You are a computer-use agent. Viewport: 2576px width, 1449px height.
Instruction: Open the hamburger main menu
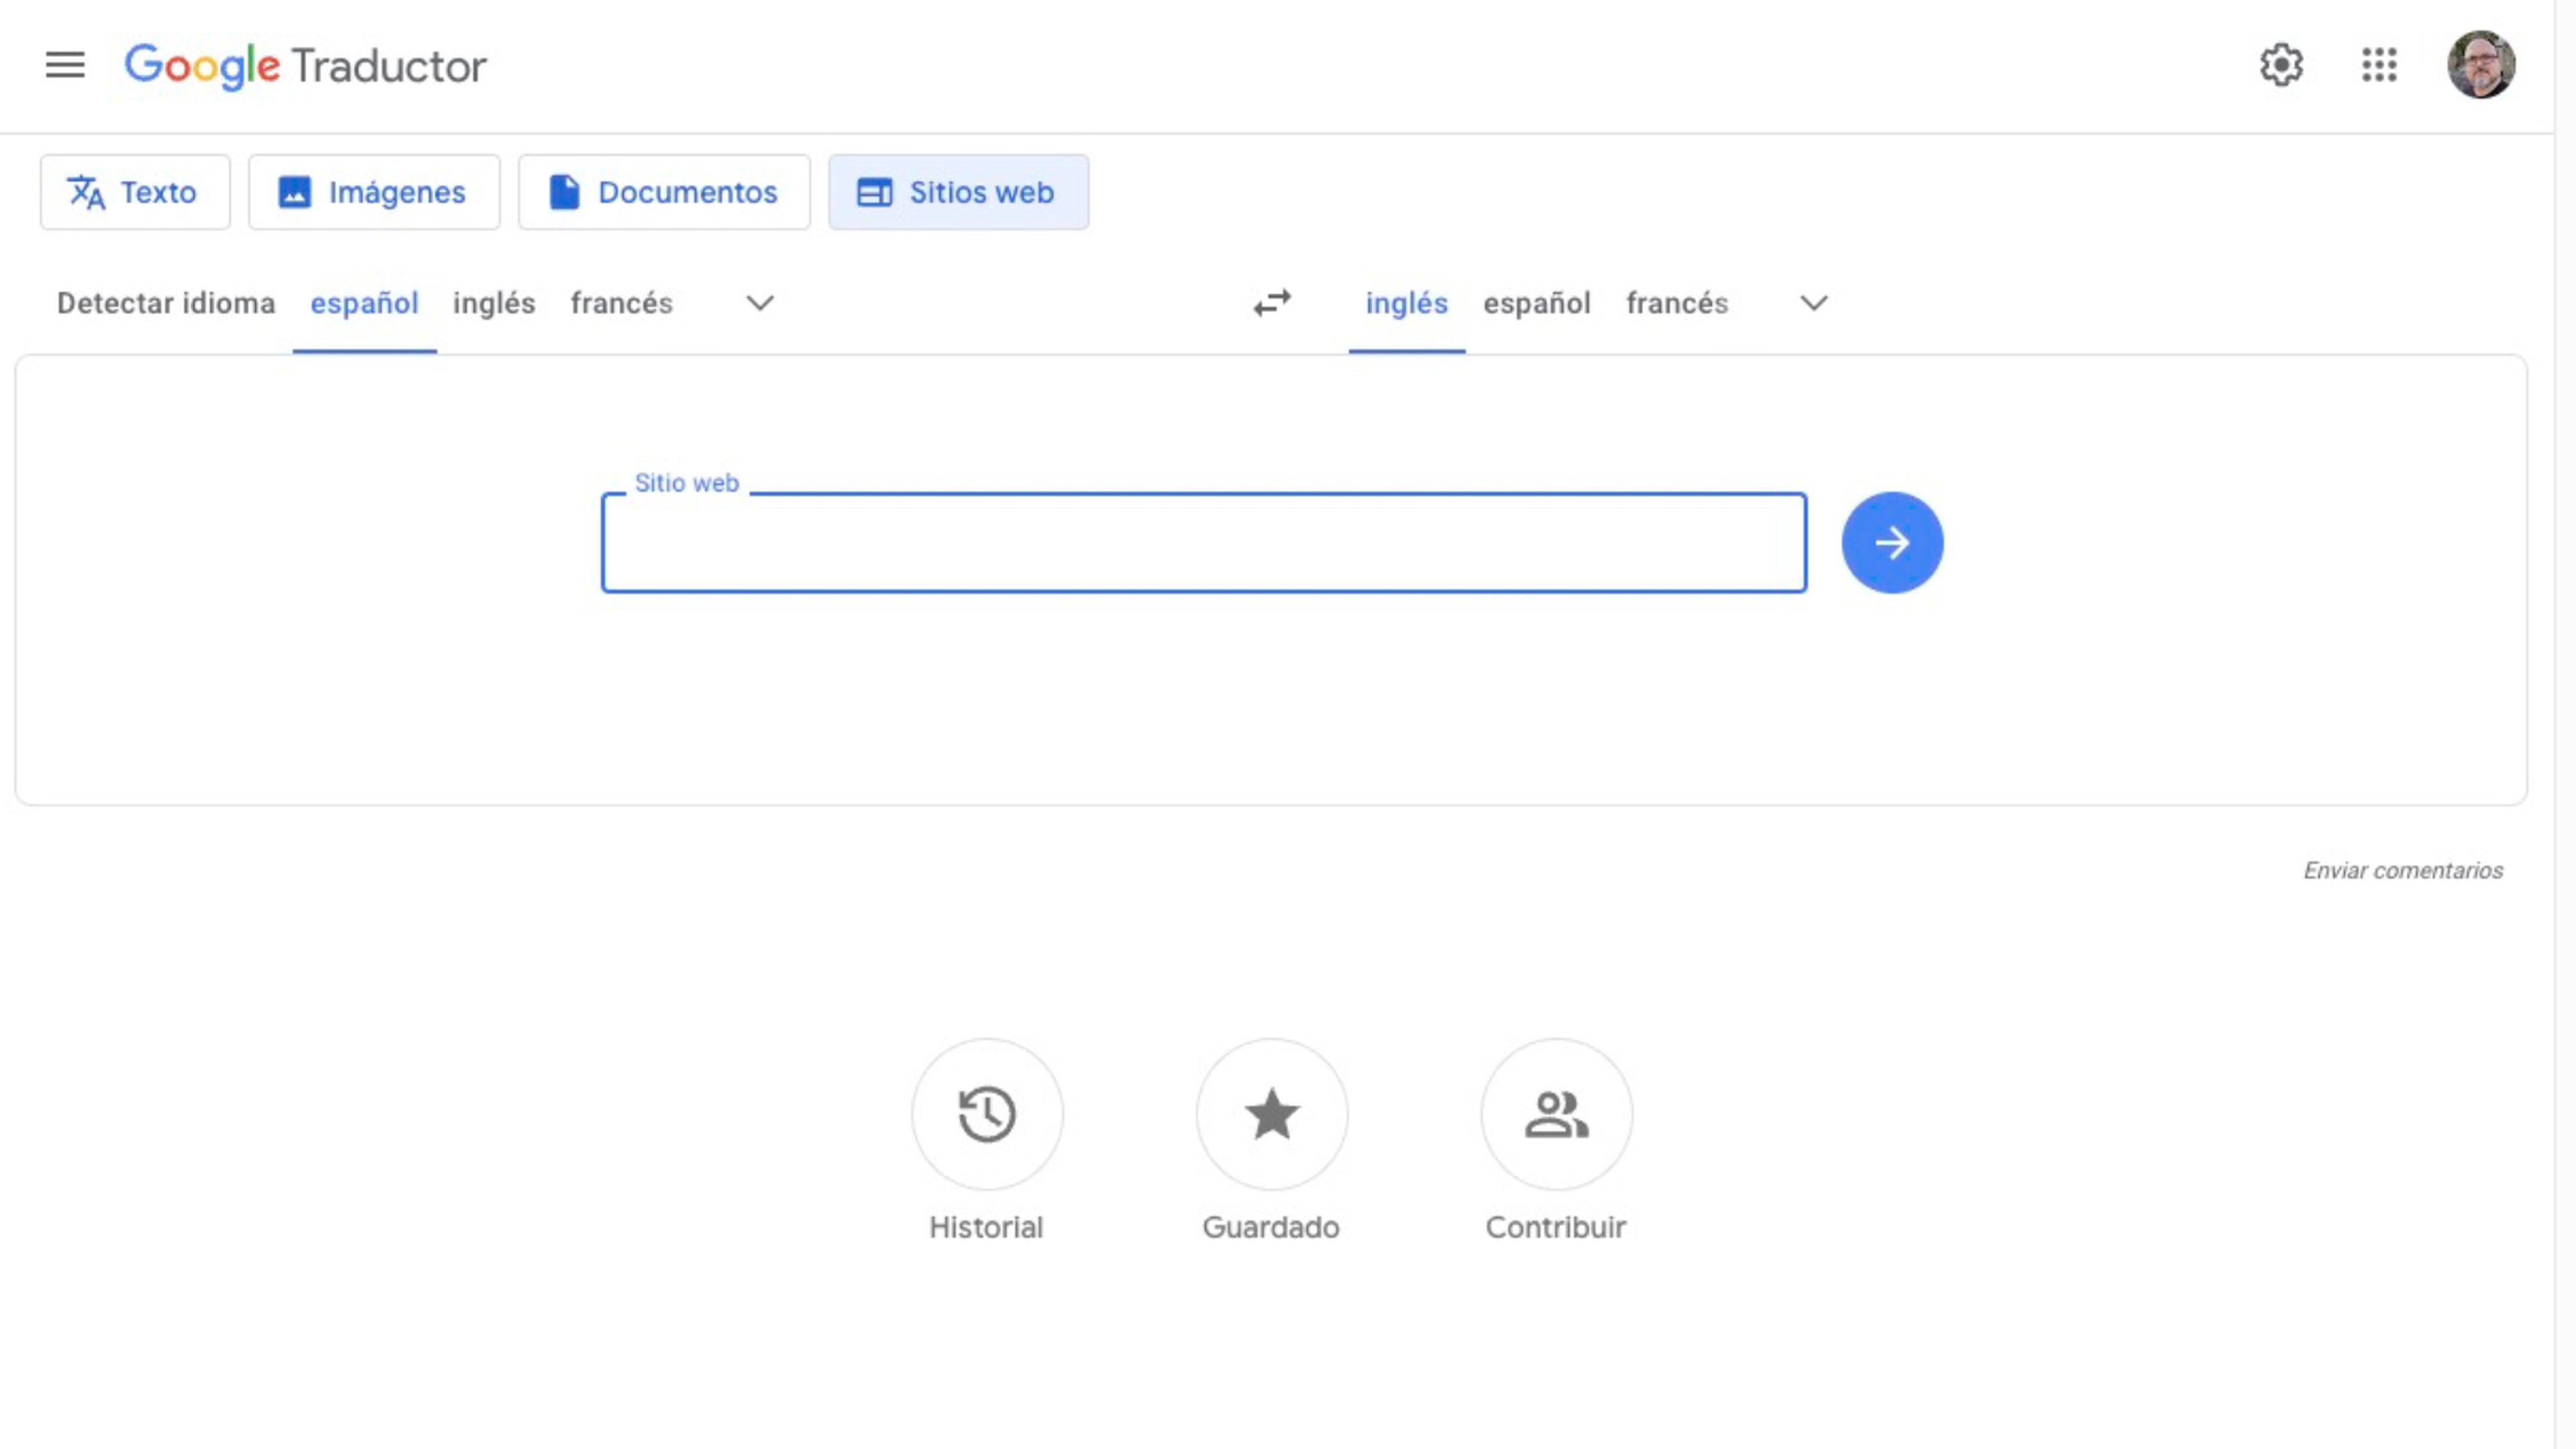pyautogui.click(x=65, y=65)
